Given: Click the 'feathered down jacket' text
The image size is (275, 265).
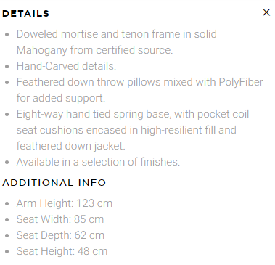Looking at the screenshot, I should pos(71,146).
